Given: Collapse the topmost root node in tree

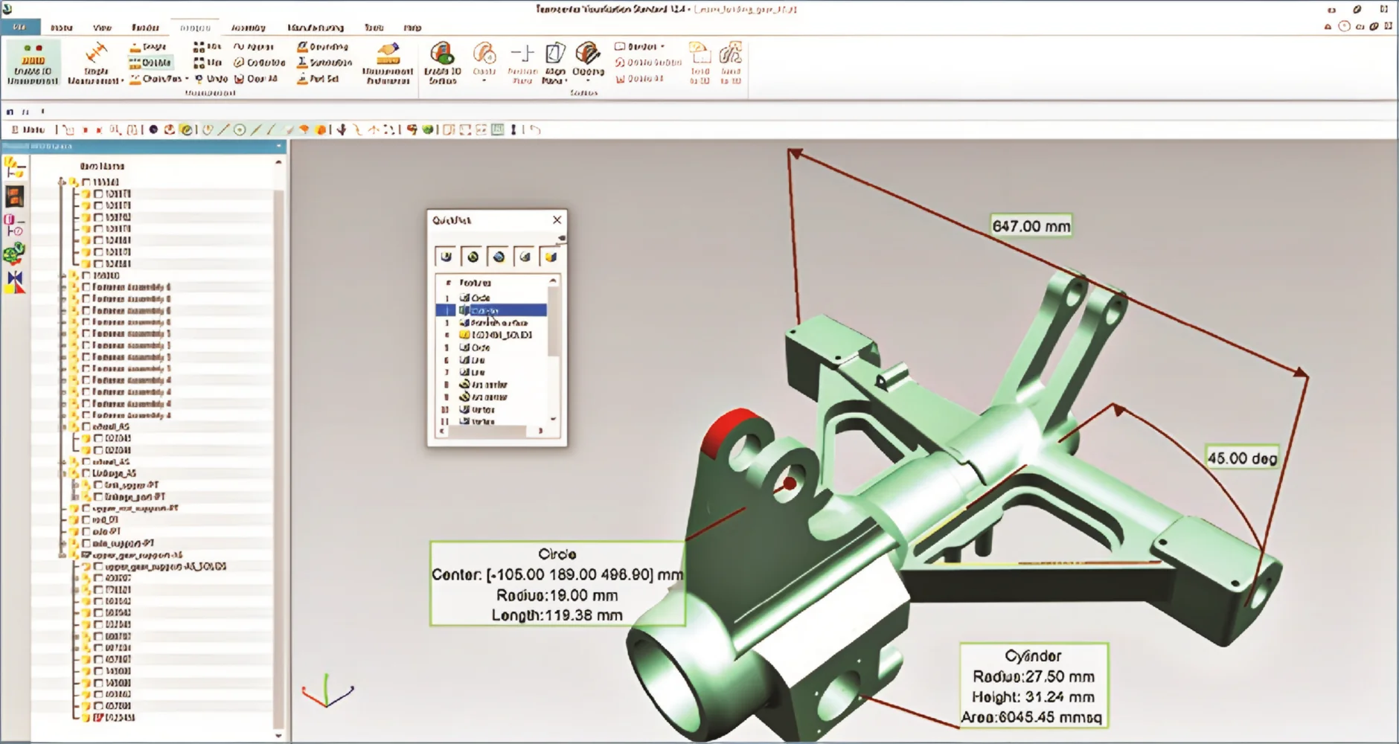Looking at the screenshot, I should 62,182.
